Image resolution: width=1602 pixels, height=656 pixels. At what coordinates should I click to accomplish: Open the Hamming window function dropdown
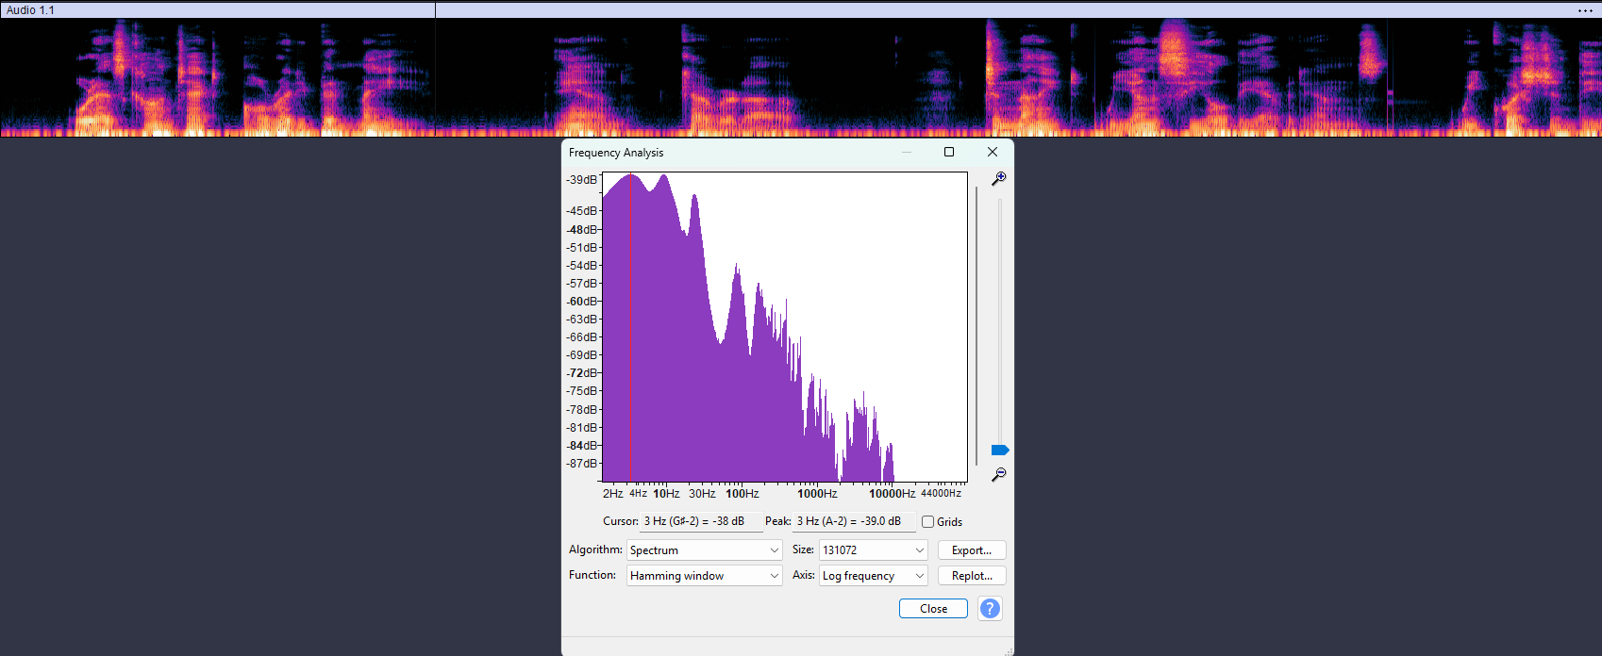(705, 575)
